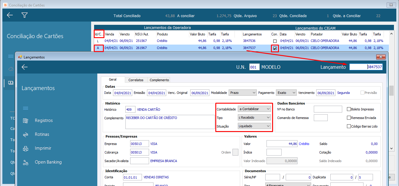Click the Id/C... column header
Viewport: 399px width, 186px height.
[x=99, y=34]
